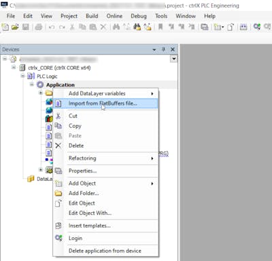The width and height of the screenshot is (272, 261).
Task: Select the PLC Logic tree item
Action: (47, 76)
